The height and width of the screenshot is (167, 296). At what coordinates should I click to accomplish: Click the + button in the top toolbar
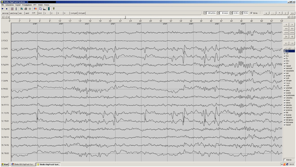(x=266, y=13)
